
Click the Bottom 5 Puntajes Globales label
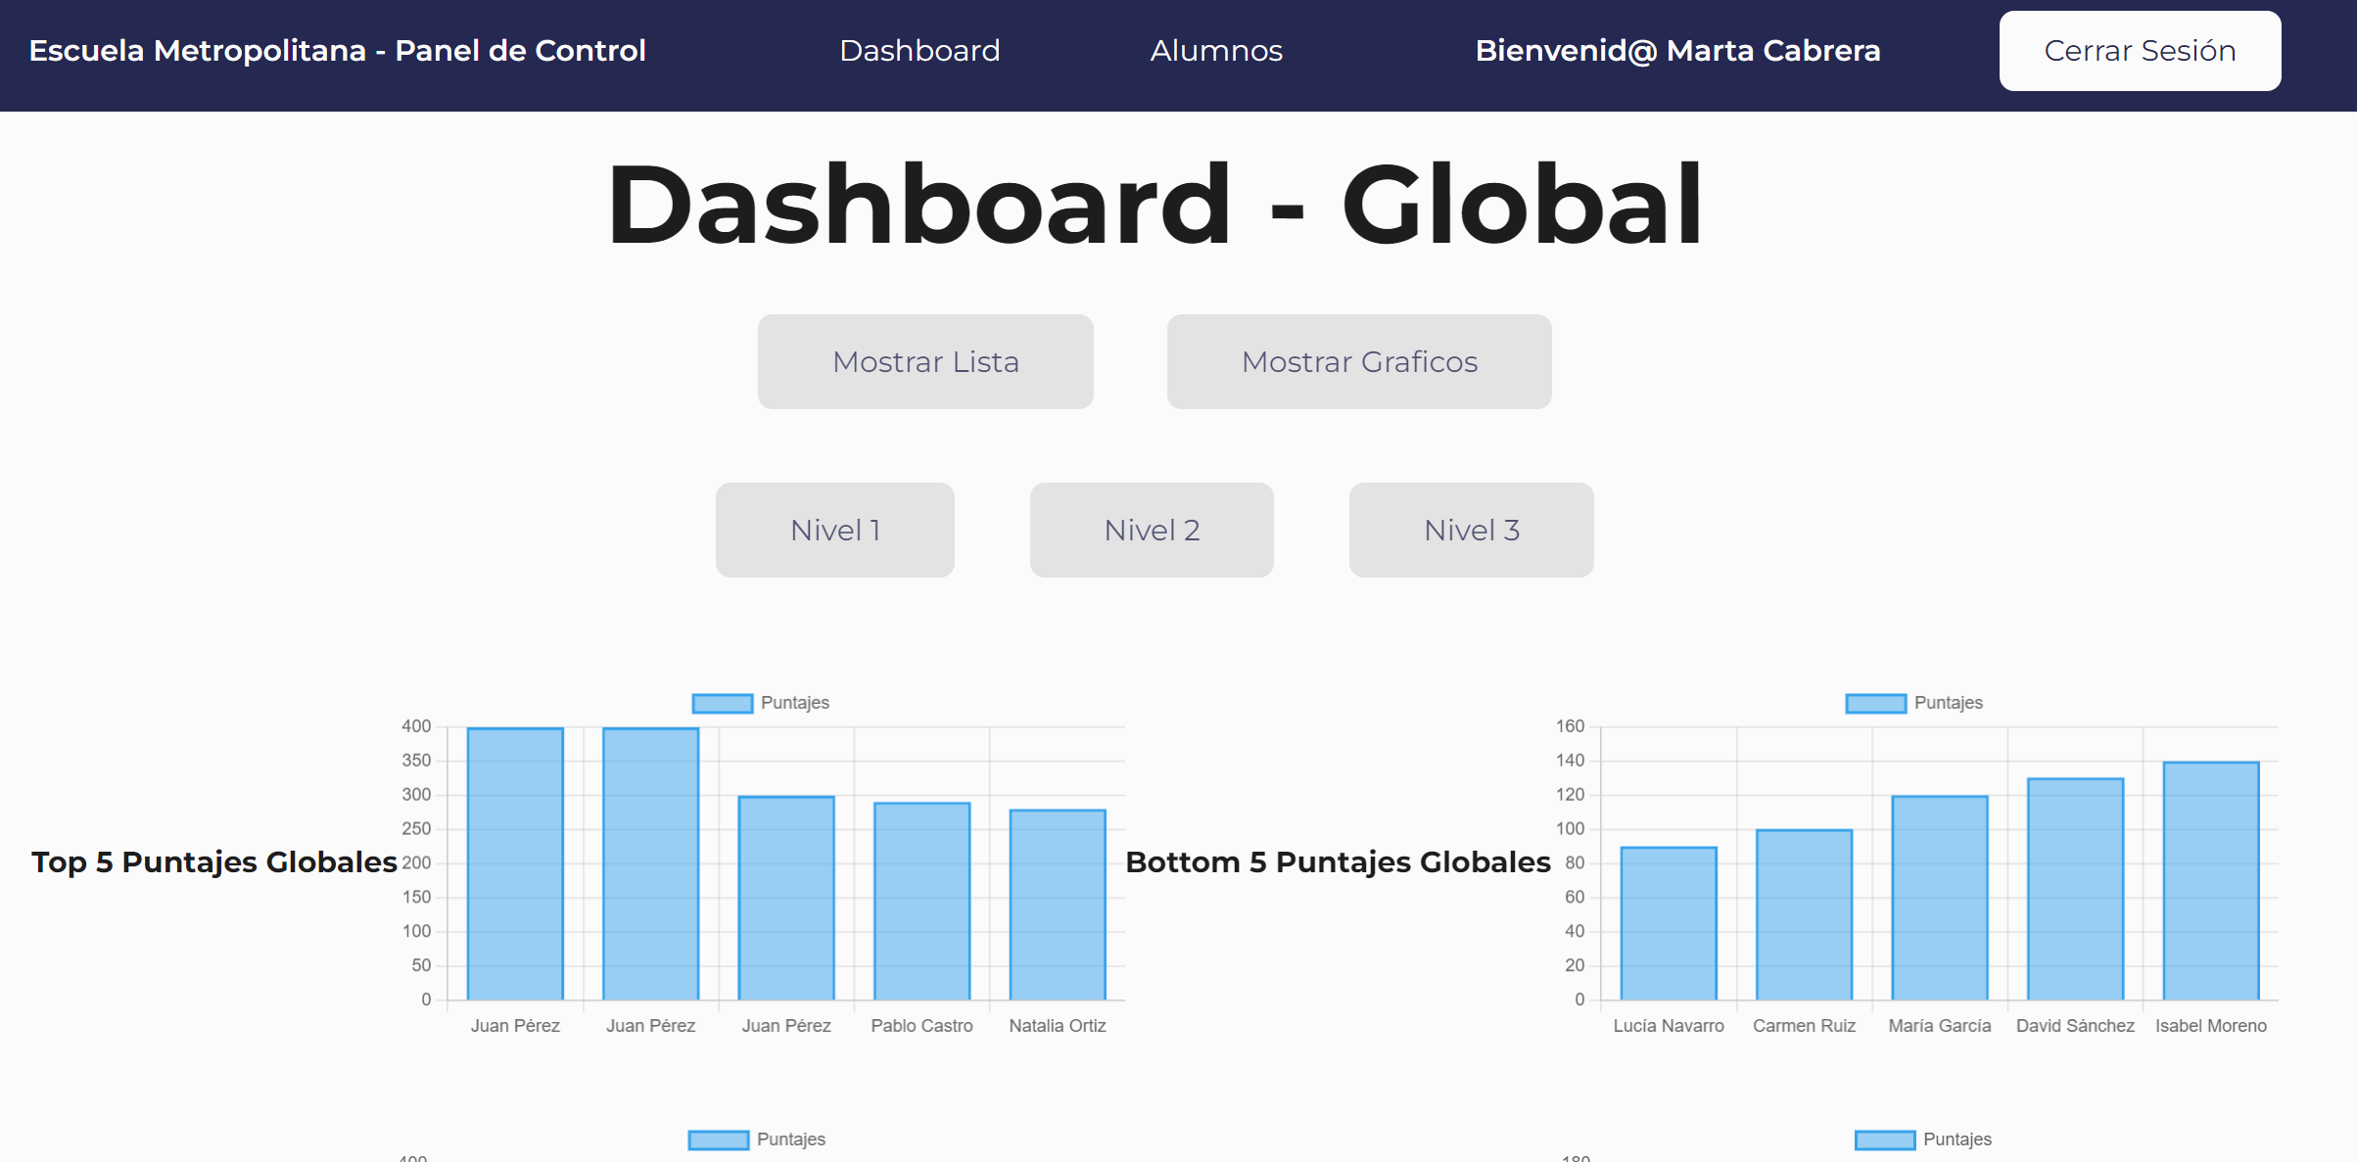(x=1338, y=861)
